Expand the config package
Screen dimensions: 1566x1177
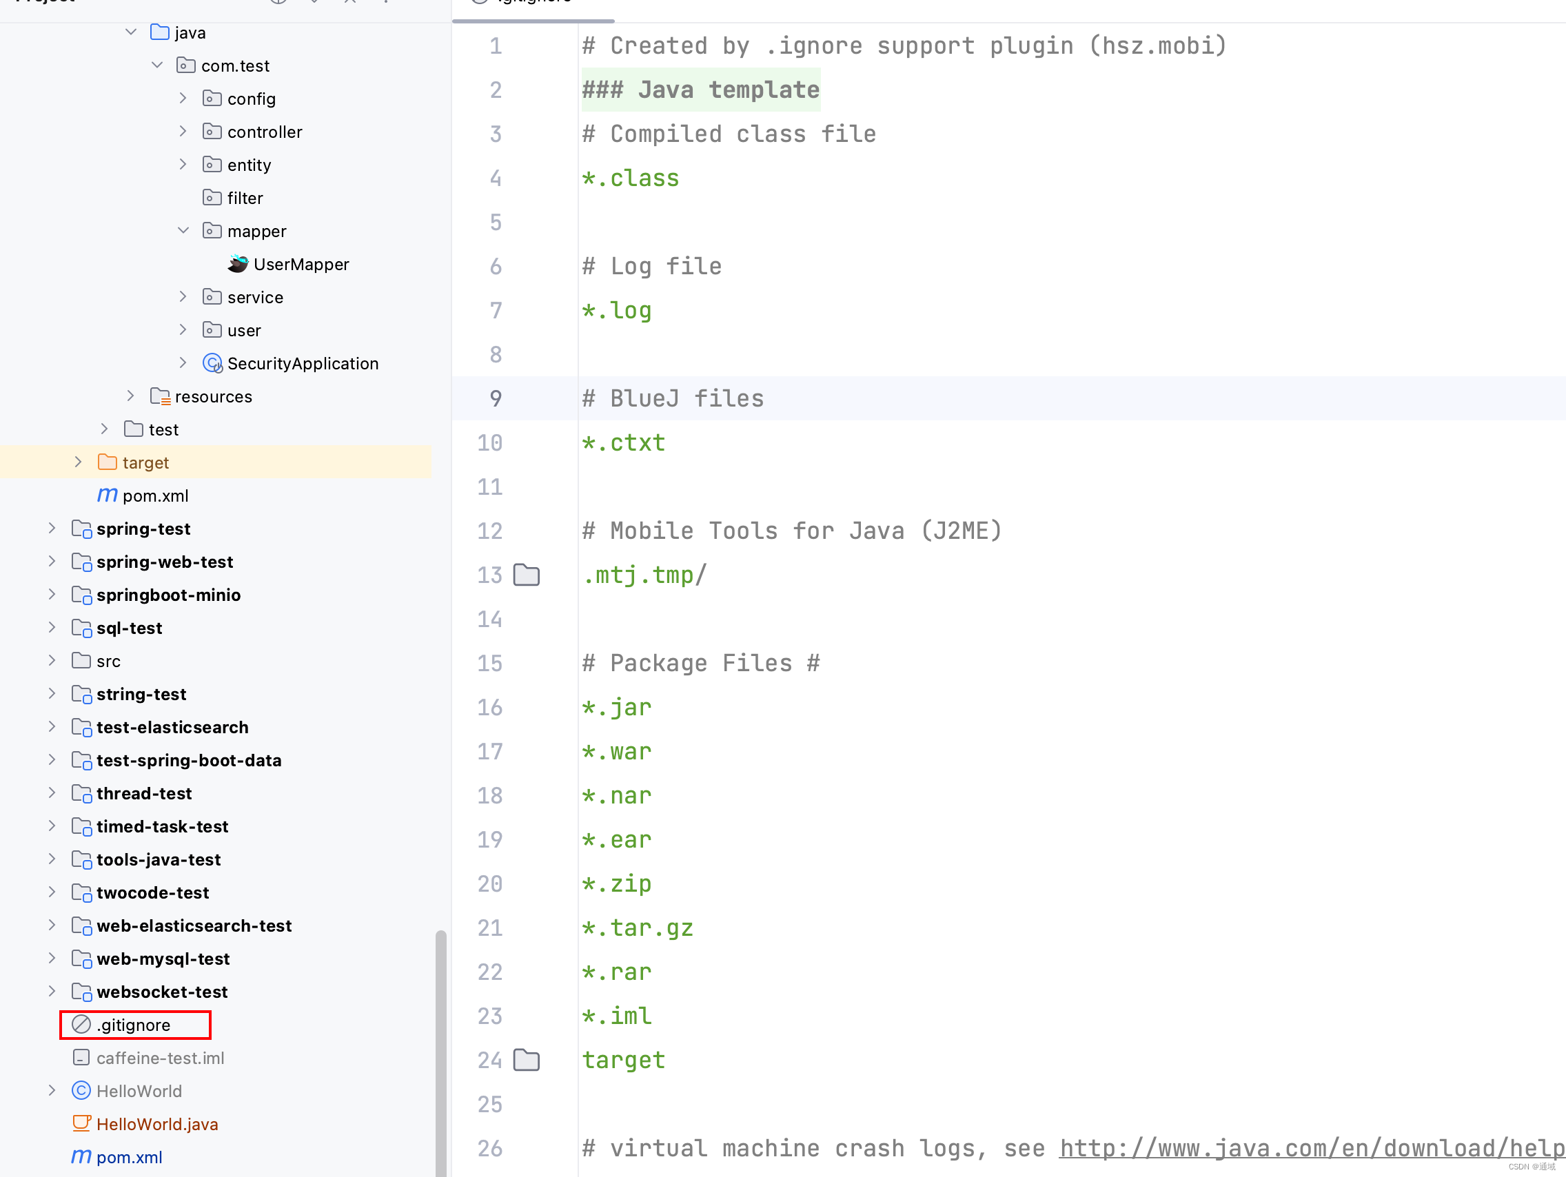click(183, 99)
